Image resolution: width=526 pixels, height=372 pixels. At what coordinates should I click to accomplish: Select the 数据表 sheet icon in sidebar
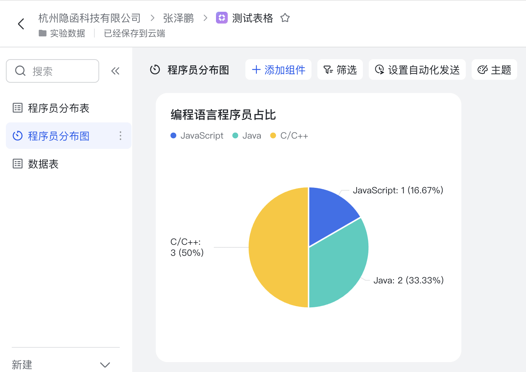pos(17,164)
